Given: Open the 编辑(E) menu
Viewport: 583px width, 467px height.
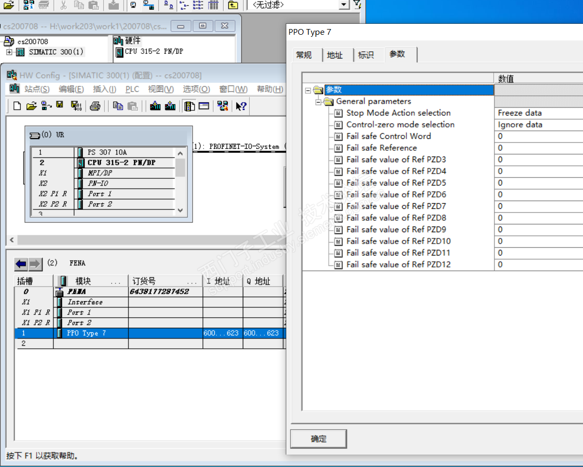Looking at the screenshot, I should (71, 89).
